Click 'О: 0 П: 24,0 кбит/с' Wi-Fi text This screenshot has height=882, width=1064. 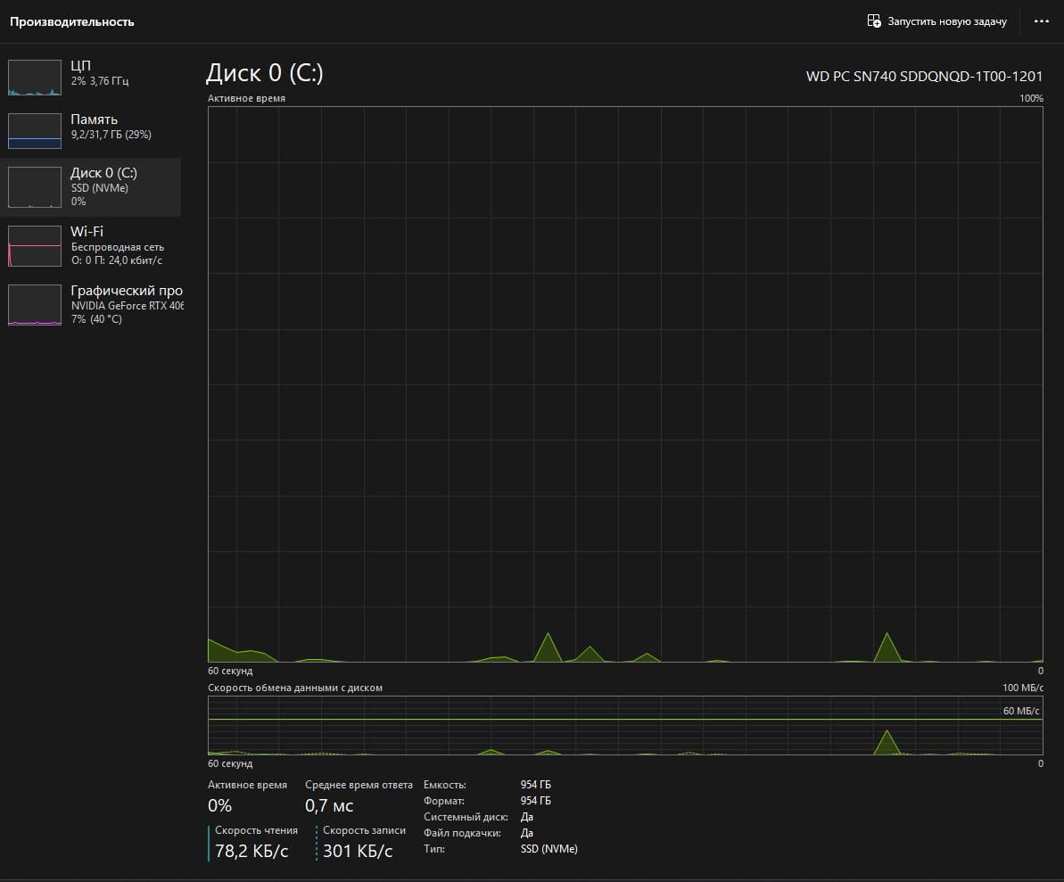pyautogui.click(x=117, y=260)
